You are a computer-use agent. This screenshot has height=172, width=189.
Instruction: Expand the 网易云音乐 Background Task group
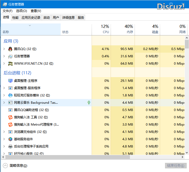[x=4, y=103]
